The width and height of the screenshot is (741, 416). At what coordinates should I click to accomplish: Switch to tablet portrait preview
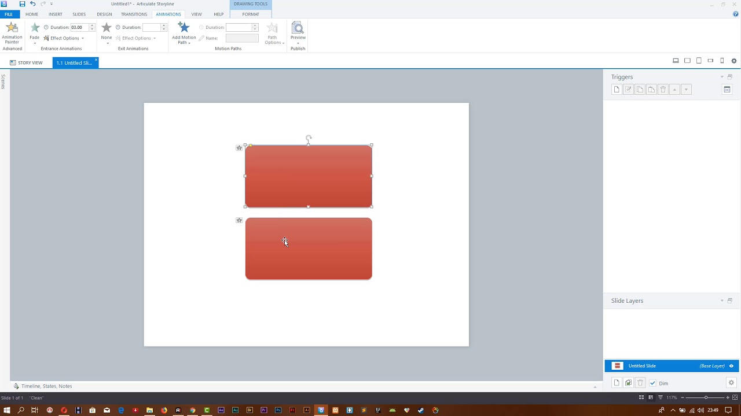pos(699,61)
